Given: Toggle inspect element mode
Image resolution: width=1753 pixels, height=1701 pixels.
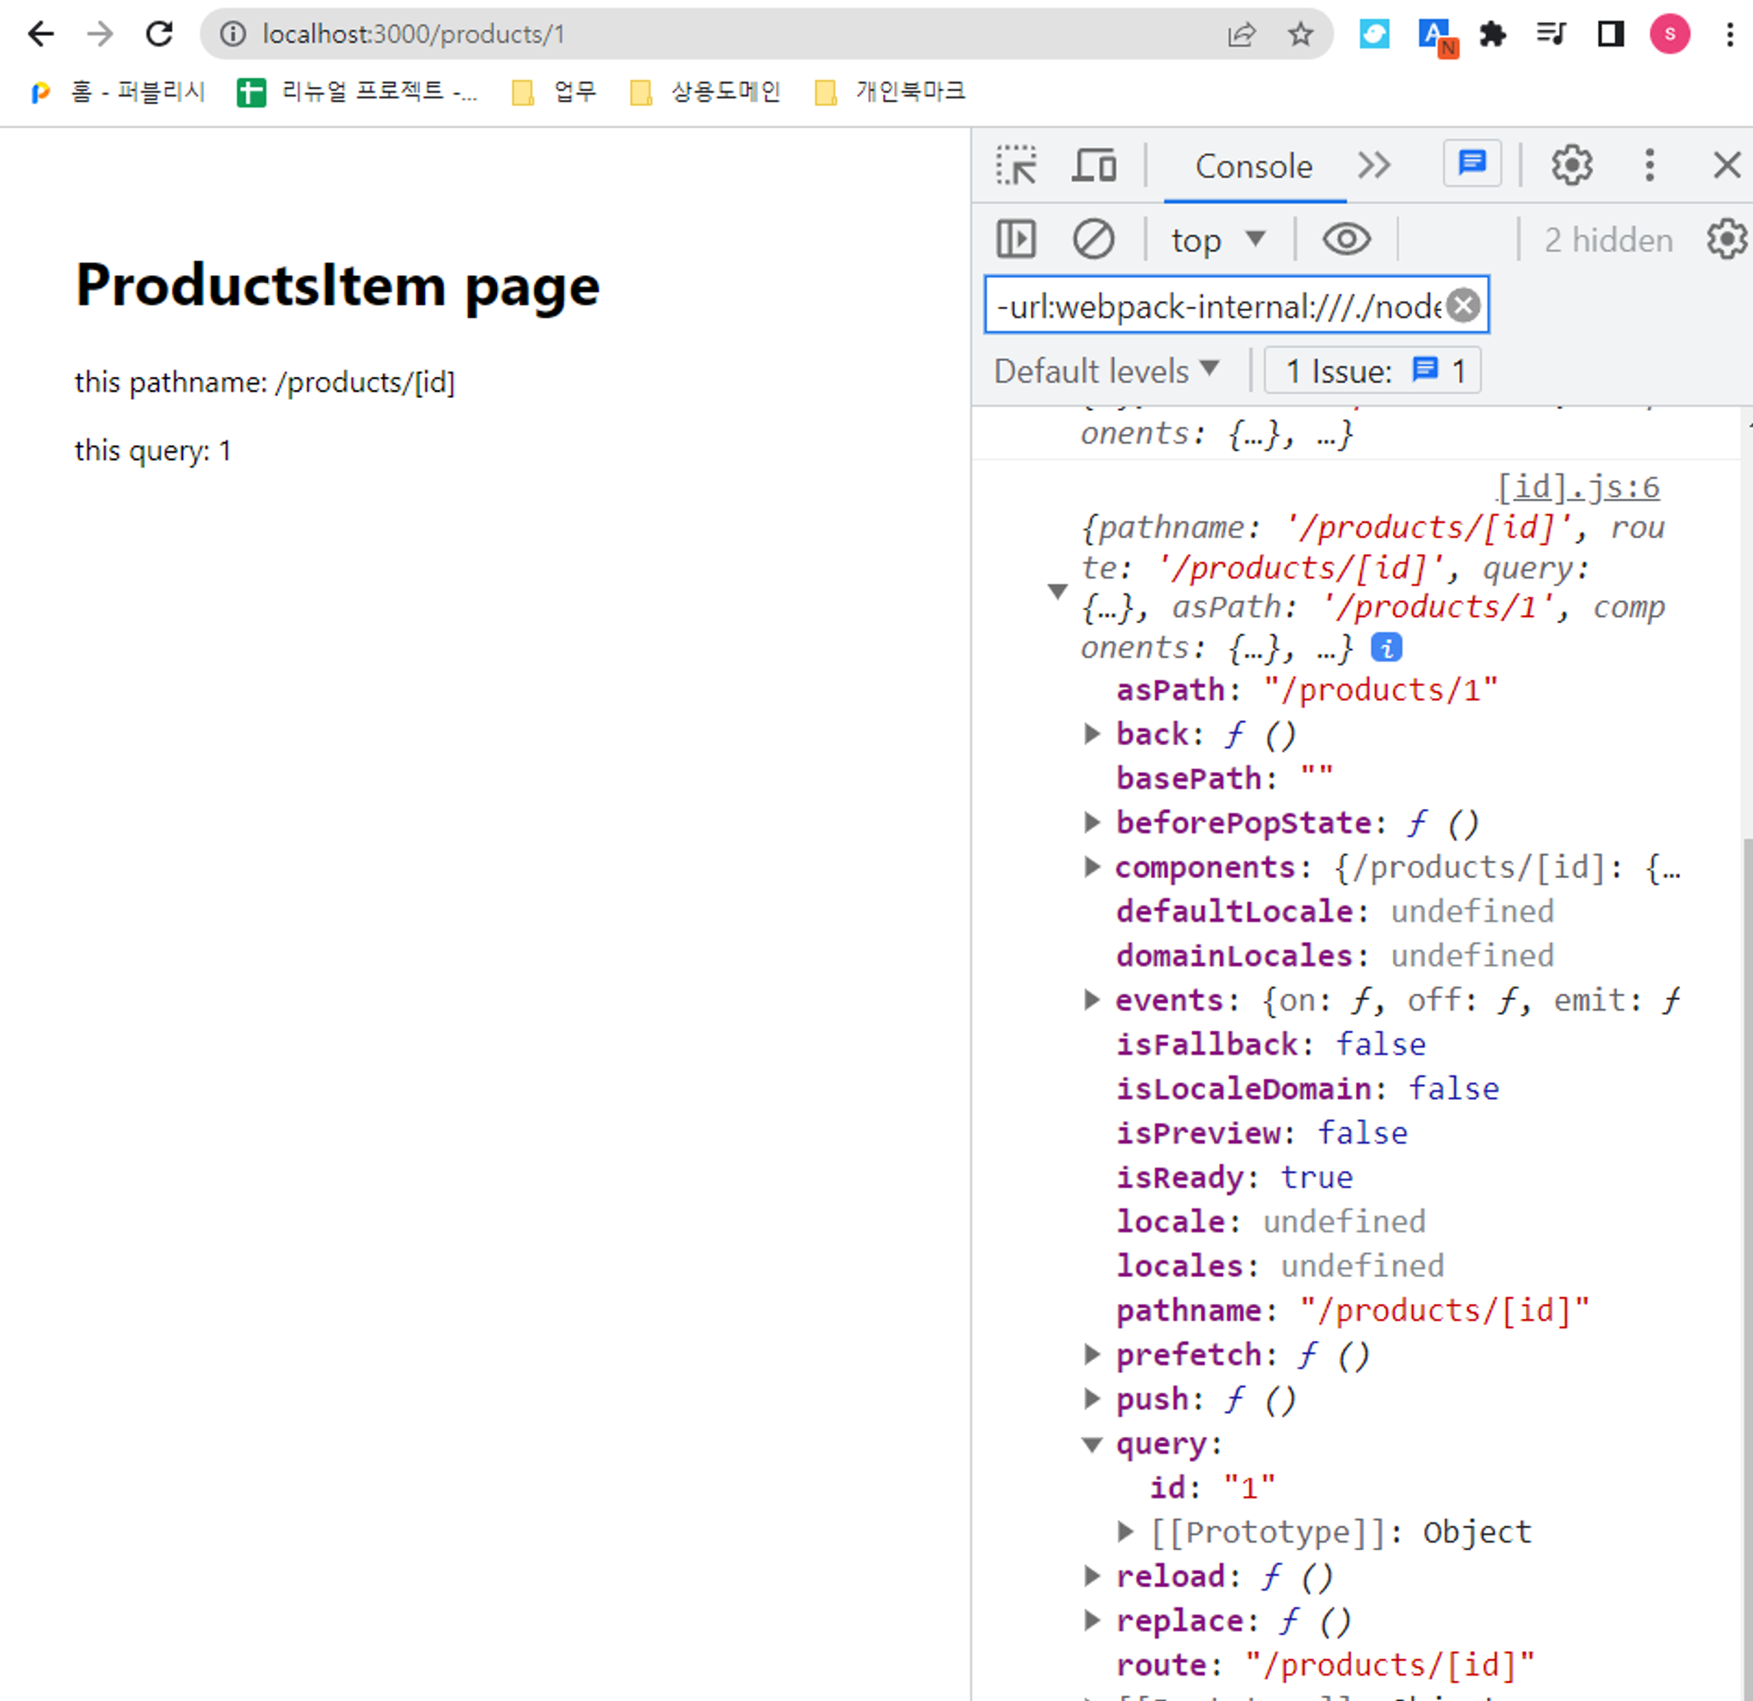Looking at the screenshot, I should pyautogui.click(x=1017, y=165).
